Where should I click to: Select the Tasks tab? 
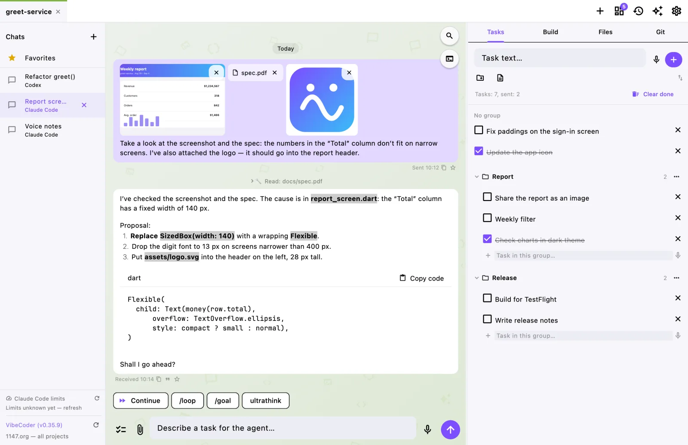point(495,32)
